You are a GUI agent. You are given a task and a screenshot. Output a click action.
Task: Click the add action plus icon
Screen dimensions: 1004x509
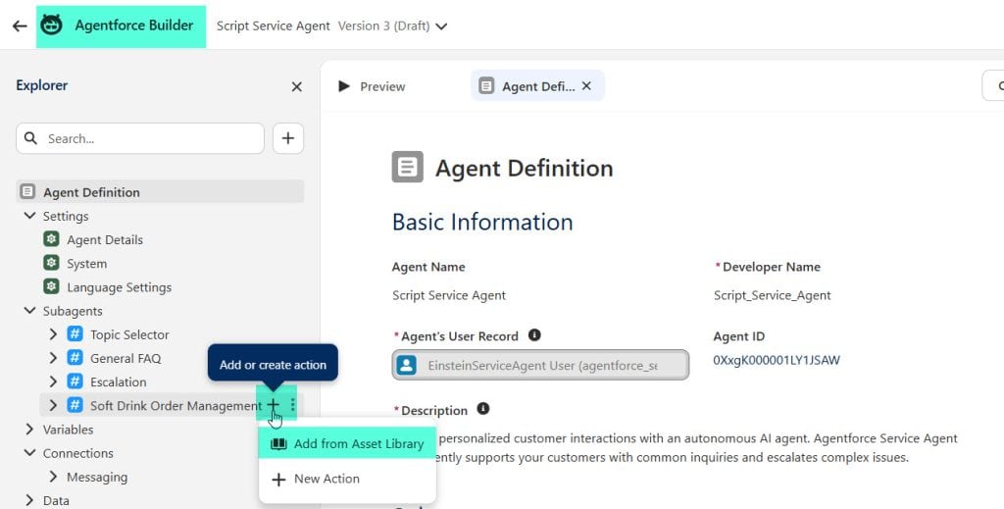pyautogui.click(x=274, y=405)
